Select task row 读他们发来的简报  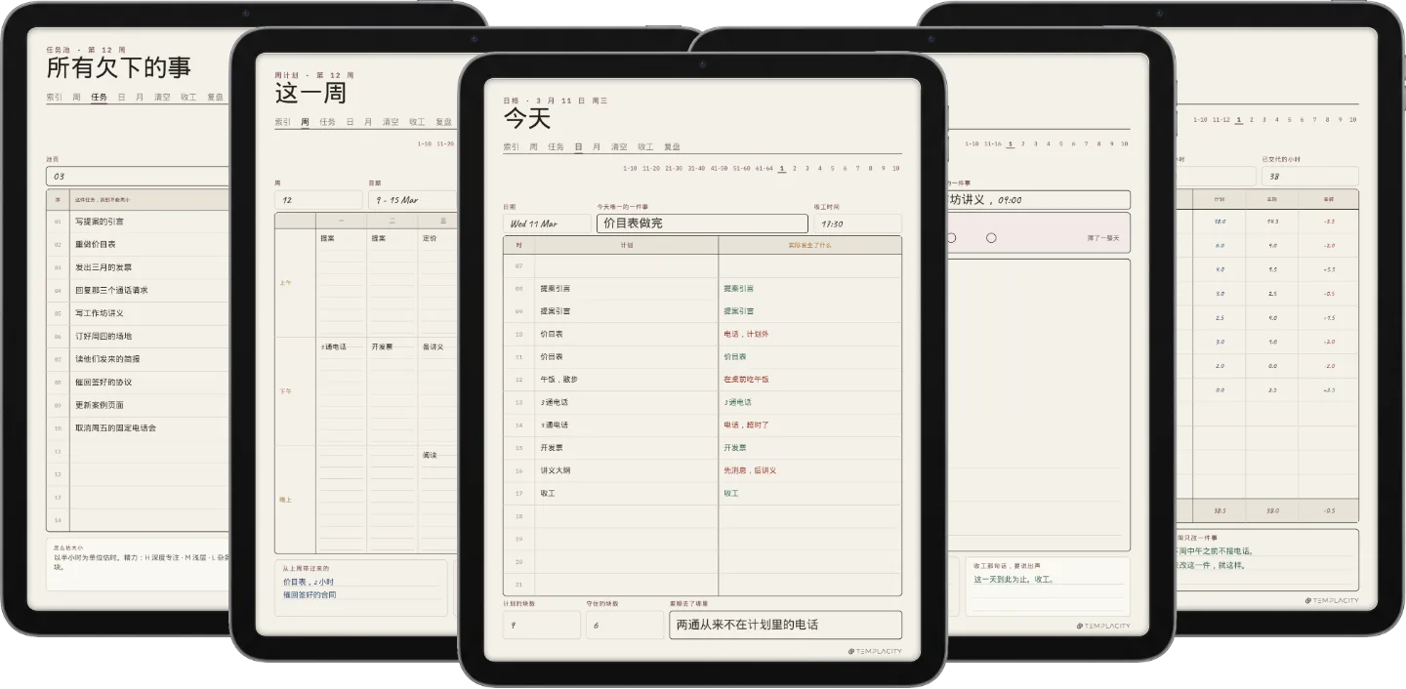[x=138, y=359]
